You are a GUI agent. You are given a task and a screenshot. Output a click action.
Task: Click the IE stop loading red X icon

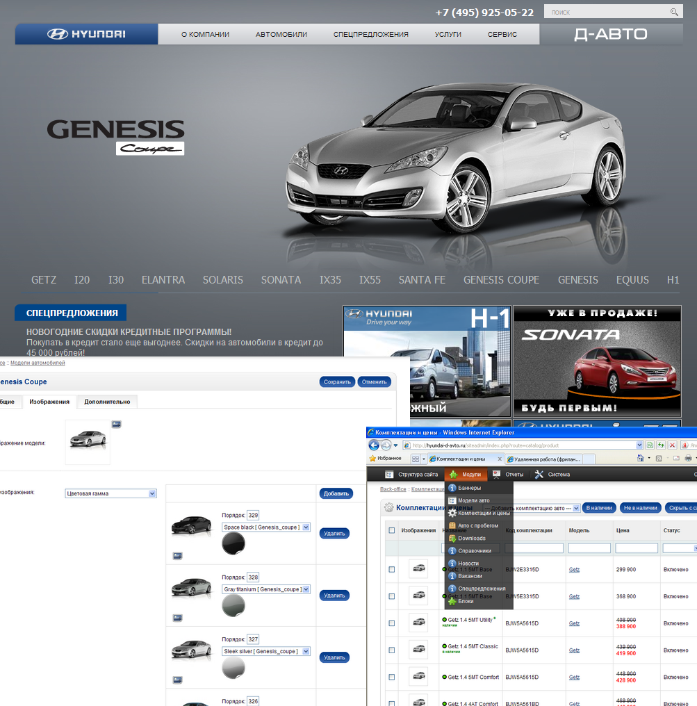click(x=672, y=445)
